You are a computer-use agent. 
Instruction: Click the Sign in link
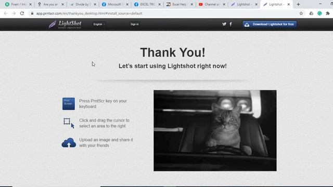click(x=135, y=24)
